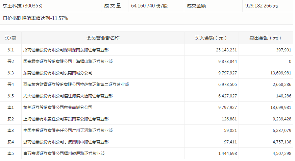Select the buy amount 97,411

click(230, 142)
